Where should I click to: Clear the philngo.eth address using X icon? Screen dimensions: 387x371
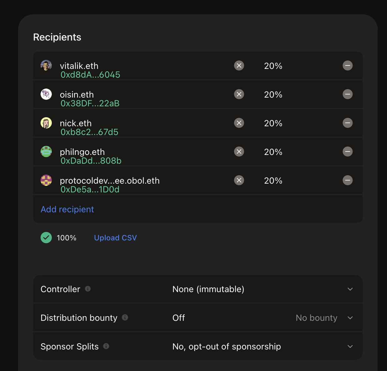(239, 152)
